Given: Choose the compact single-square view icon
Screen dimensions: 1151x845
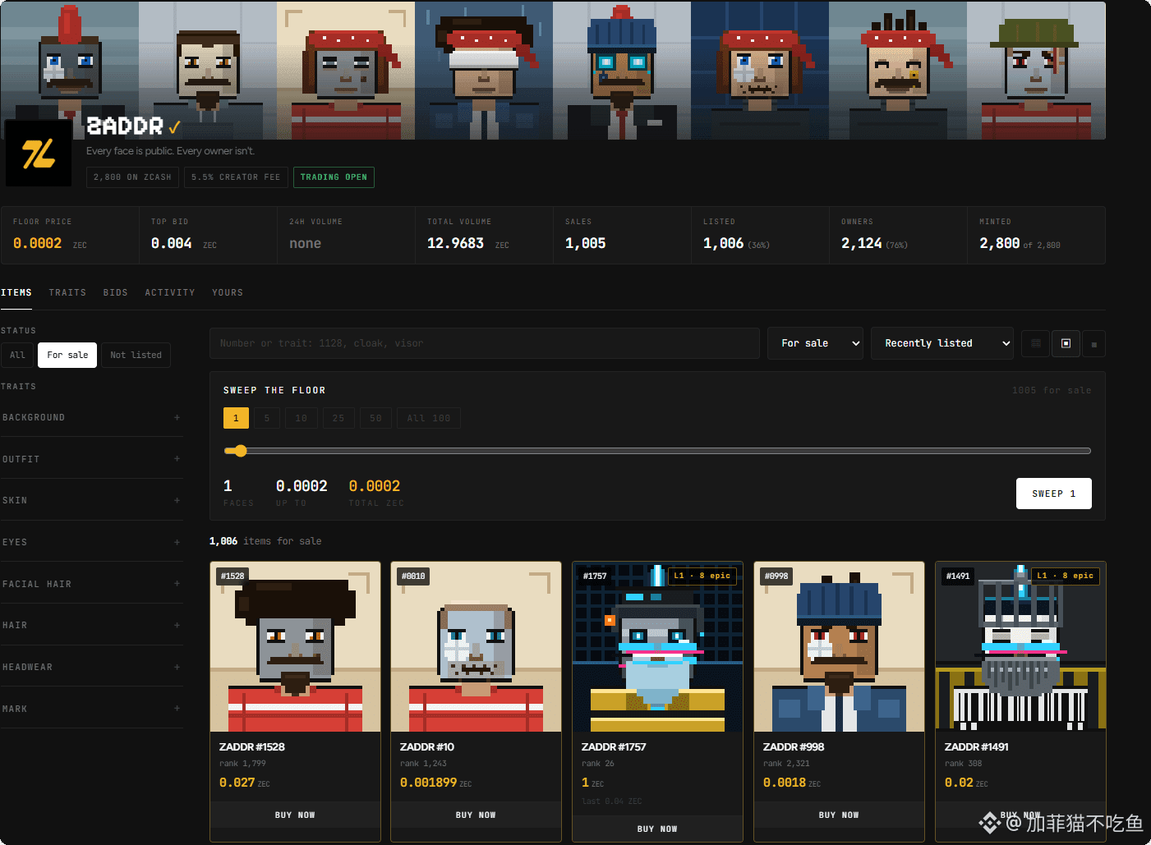Looking at the screenshot, I should click(x=1093, y=344).
